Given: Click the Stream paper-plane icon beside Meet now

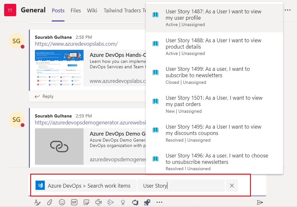Looking at the screenshot, I should coord(111,203).
